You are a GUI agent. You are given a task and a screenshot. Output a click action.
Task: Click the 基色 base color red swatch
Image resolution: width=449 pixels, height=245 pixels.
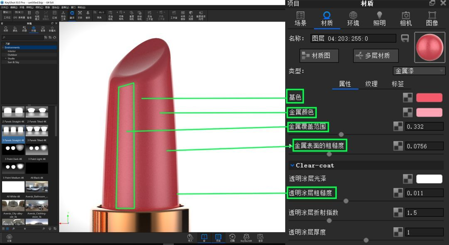(429, 98)
